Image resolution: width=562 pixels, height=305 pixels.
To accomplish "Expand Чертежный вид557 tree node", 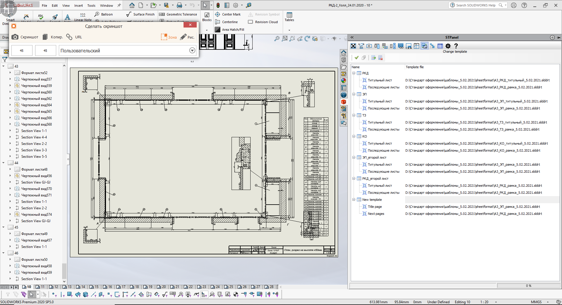I will [x=10, y=79].
